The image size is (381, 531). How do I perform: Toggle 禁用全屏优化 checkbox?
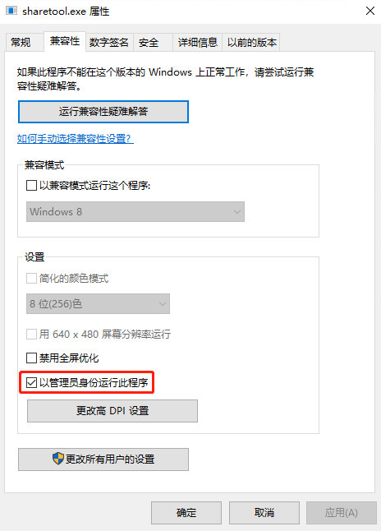coord(31,358)
